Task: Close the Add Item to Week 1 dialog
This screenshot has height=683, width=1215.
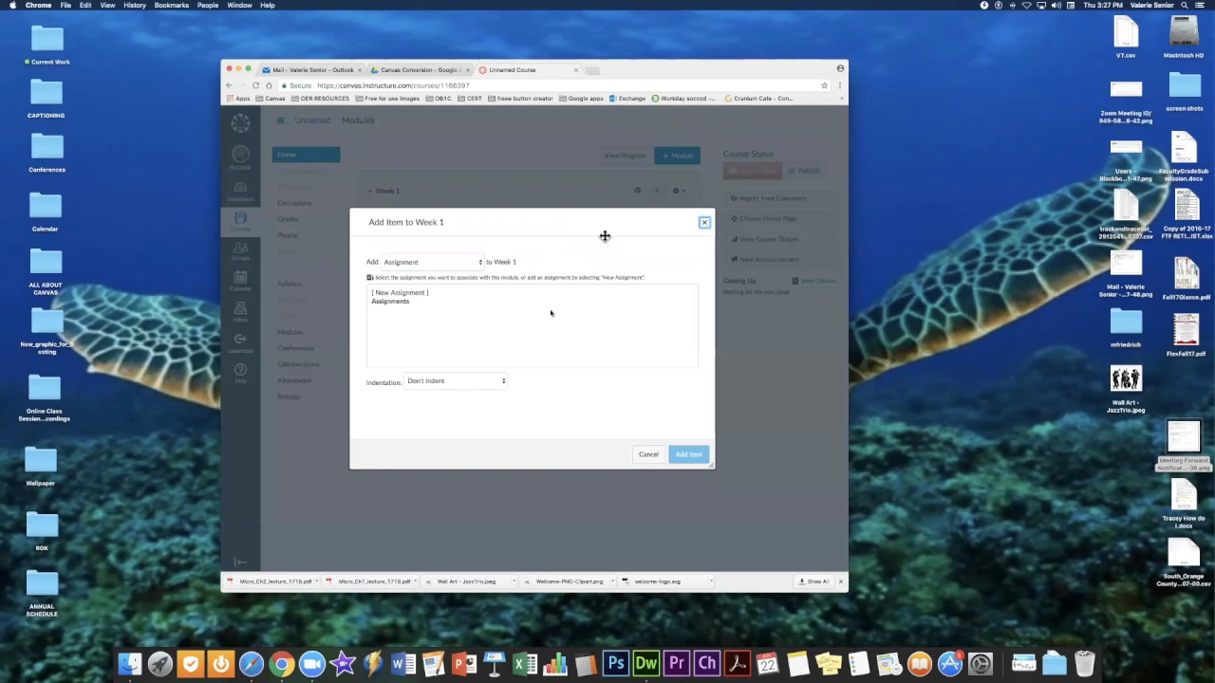Action: point(704,222)
